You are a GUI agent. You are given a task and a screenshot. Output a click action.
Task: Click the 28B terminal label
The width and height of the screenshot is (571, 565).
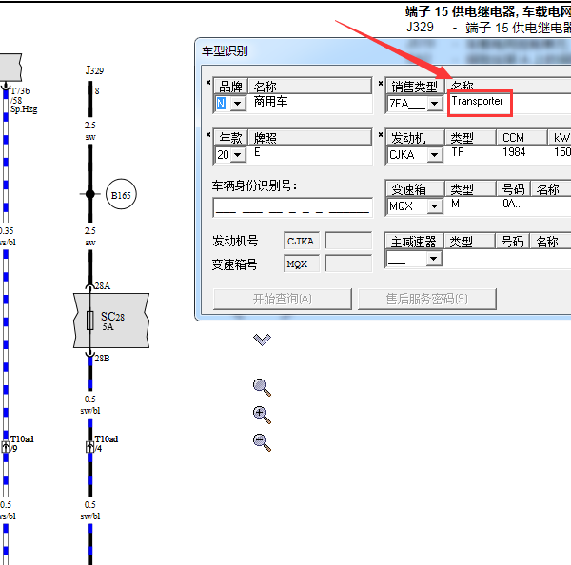(103, 359)
